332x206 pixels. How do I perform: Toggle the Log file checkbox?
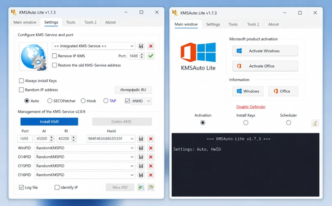coord(21,188)
